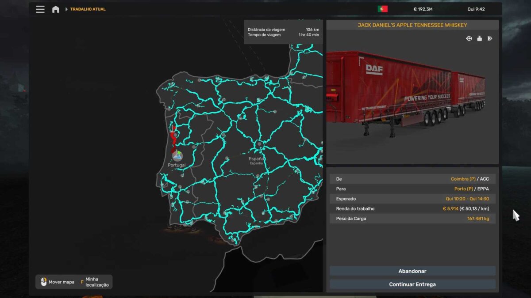Open the hamburger main menu
531x298 pixels.
[x=40, y=9]
